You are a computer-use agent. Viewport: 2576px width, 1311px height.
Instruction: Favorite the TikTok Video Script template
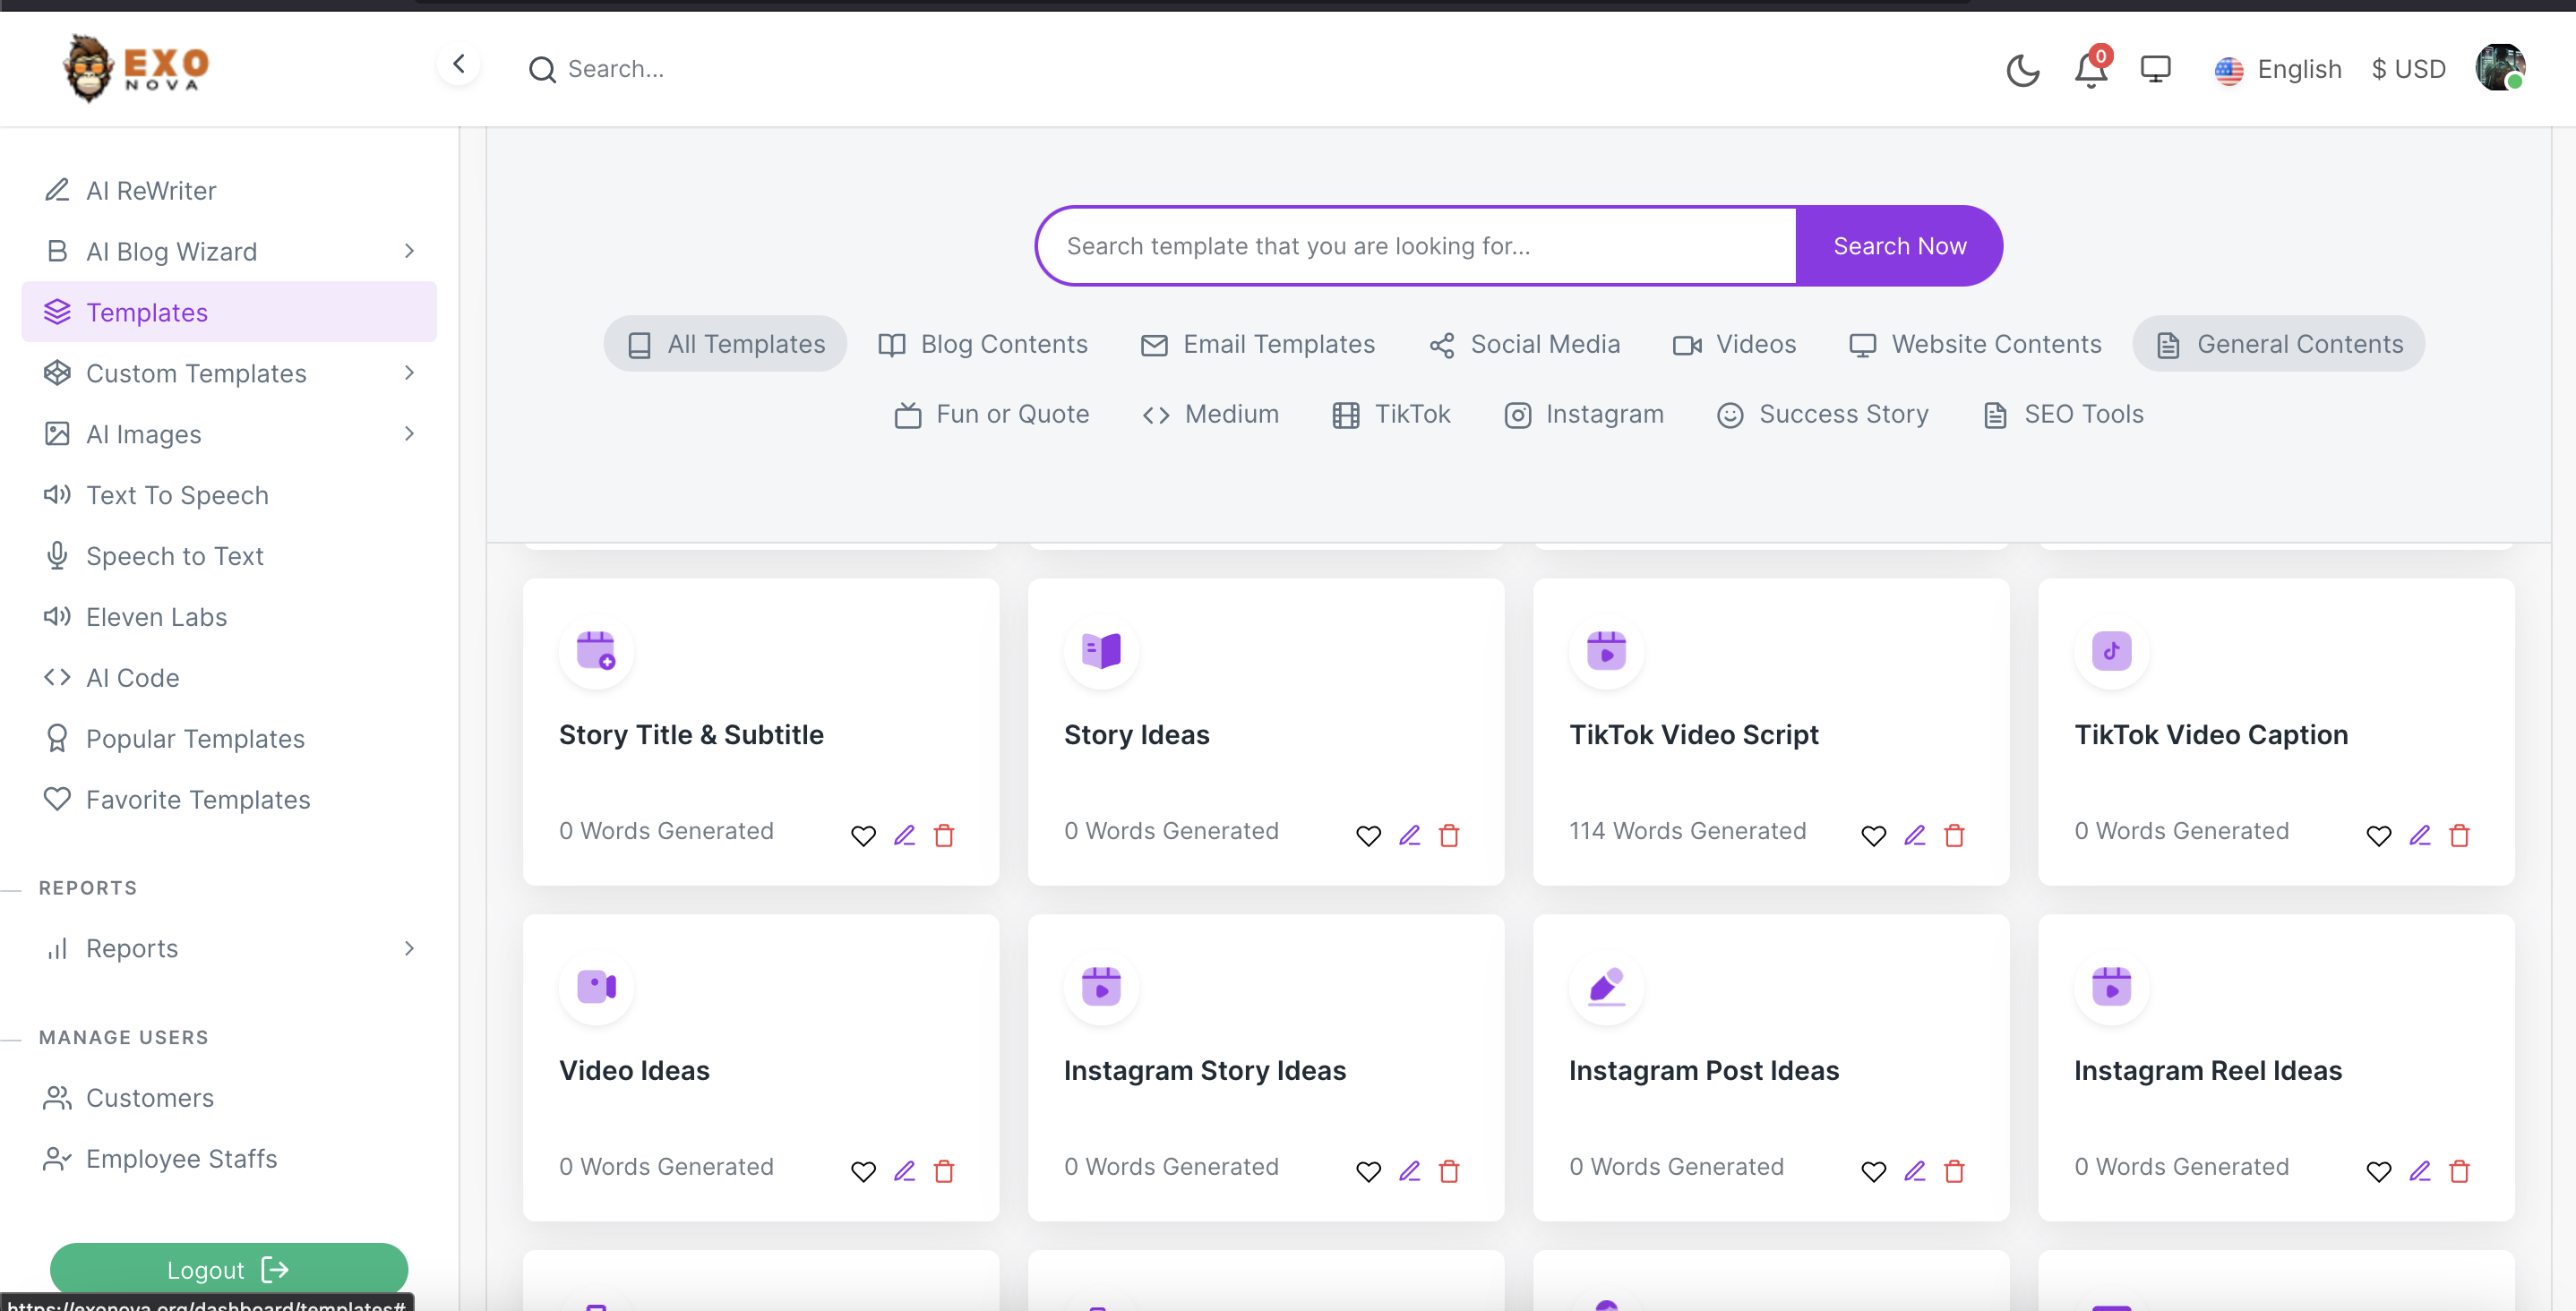tap(1873, 835)
